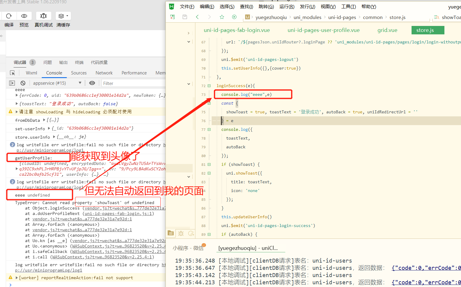Image resolution: width=461 pixels, height=287 pixels.
Task: Toggle the console sidebar panel icon
Action: [x=12, y=83]
